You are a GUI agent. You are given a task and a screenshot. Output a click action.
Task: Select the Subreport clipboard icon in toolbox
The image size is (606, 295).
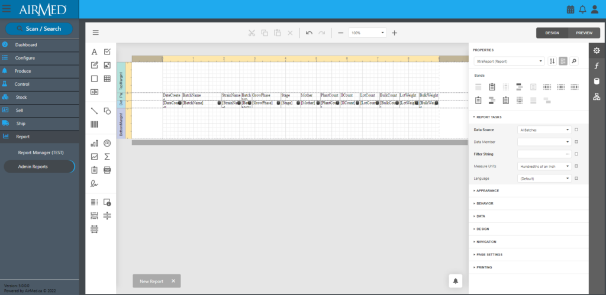tap(94, 170)
